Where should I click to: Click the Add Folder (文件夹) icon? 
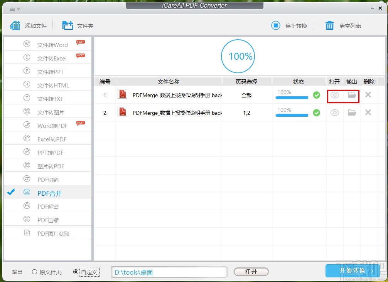tap(67, 25)
